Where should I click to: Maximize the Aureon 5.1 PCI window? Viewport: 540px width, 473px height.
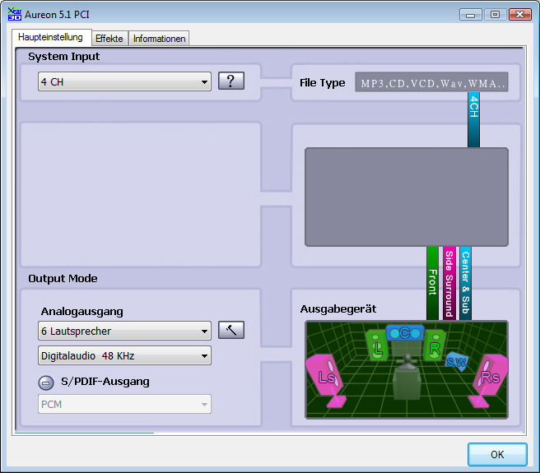pyautogui.click(x=495, y=15)
